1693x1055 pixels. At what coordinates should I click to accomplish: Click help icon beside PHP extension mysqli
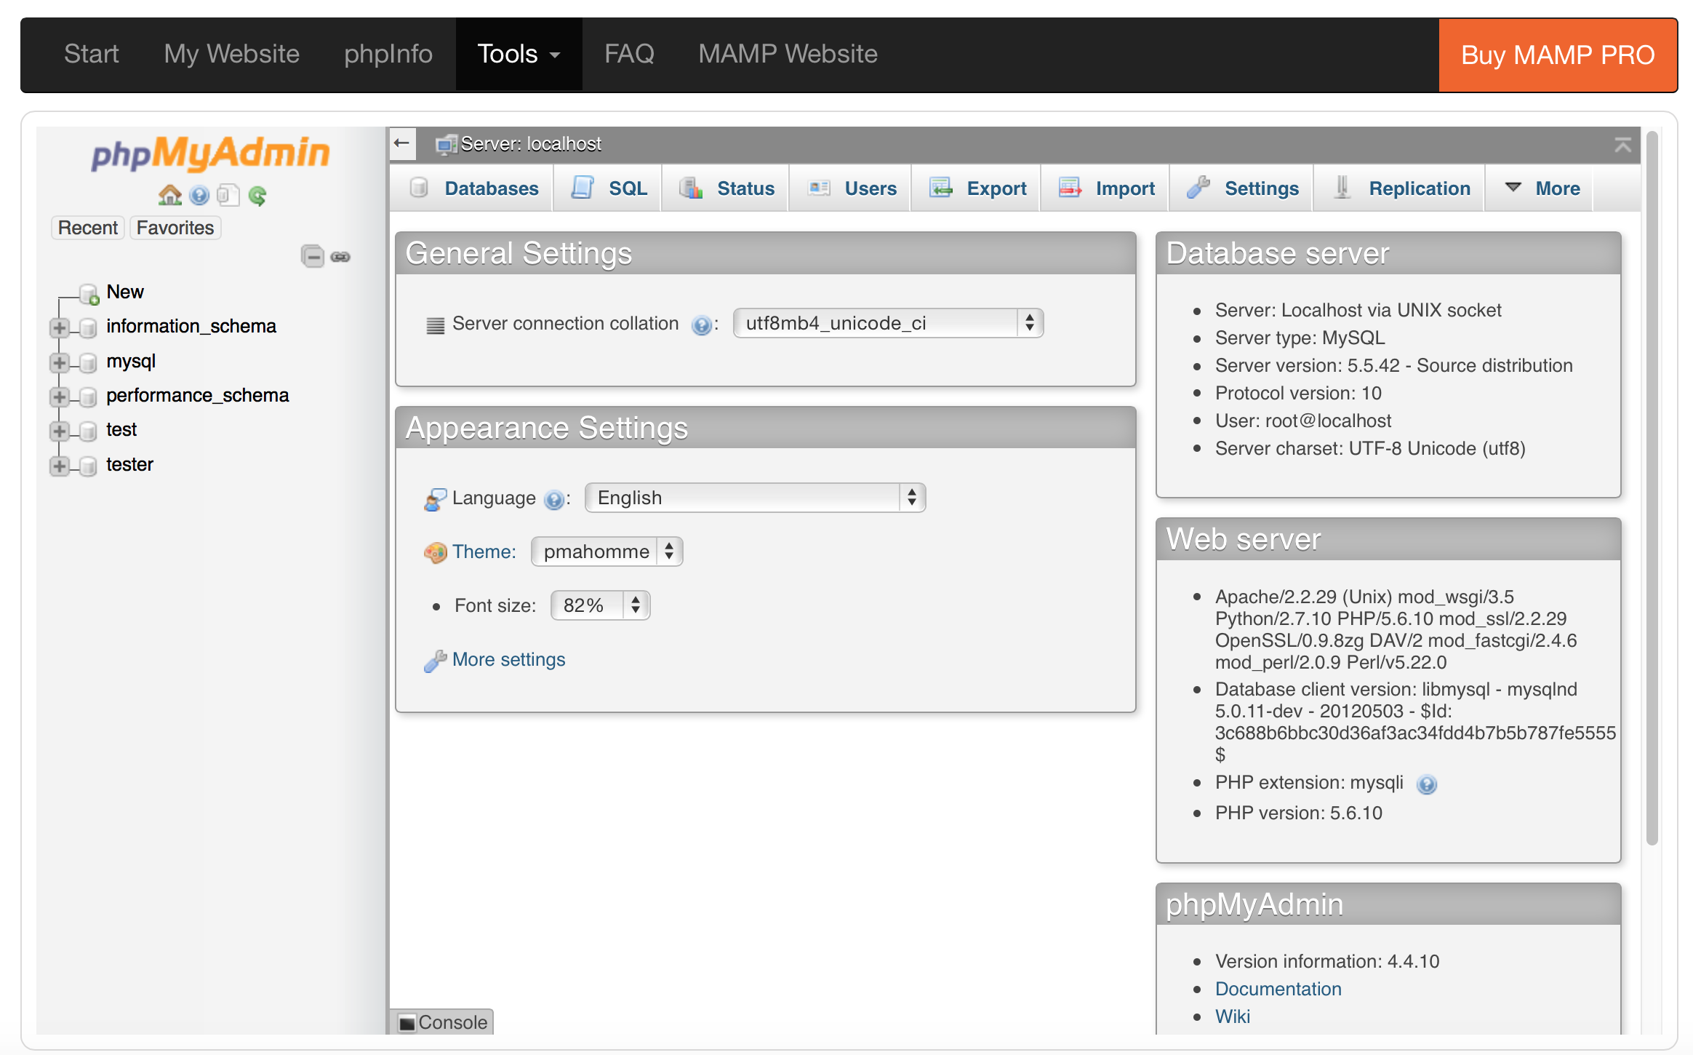[1427, 784]
